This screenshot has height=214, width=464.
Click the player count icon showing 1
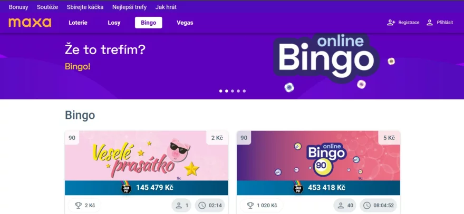(x=178, y=205)
